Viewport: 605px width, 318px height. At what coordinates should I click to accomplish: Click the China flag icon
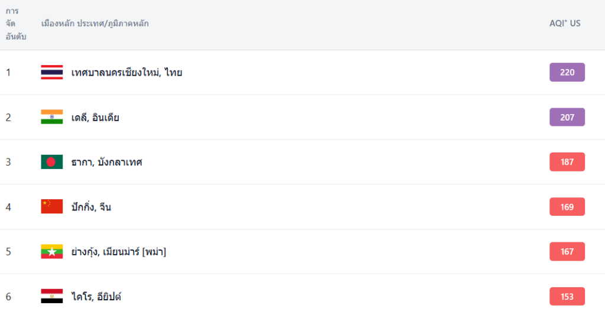pyautogui.click(x=51, y=206)
